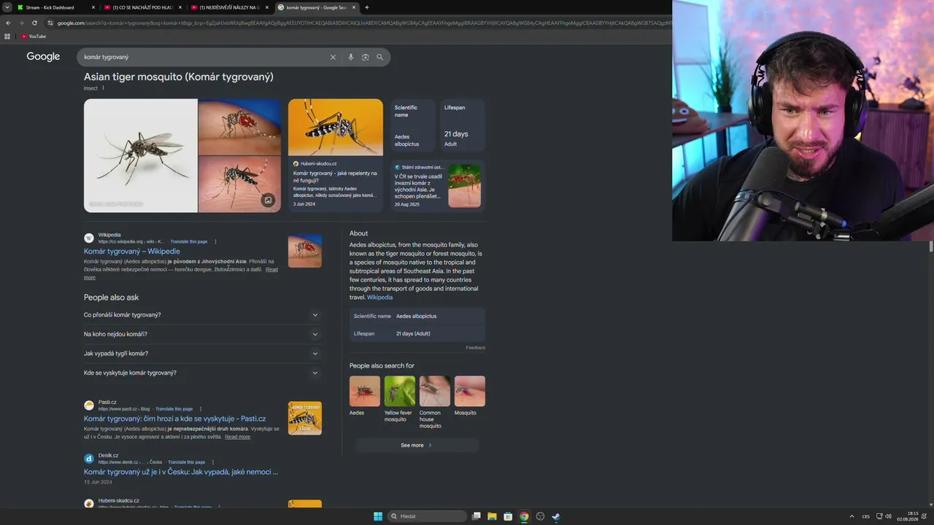The image size is (934, 525).
Task: Start a voice search with the microphone
Action: pyautogui.click(x=350, y=57)
